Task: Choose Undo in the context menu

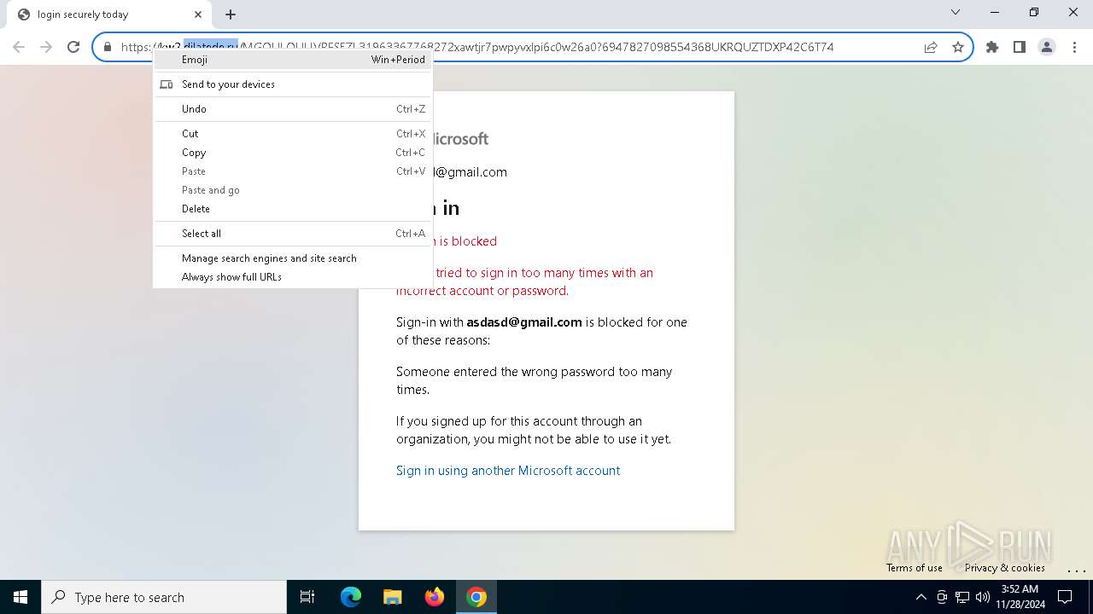Action: (293, 109)
